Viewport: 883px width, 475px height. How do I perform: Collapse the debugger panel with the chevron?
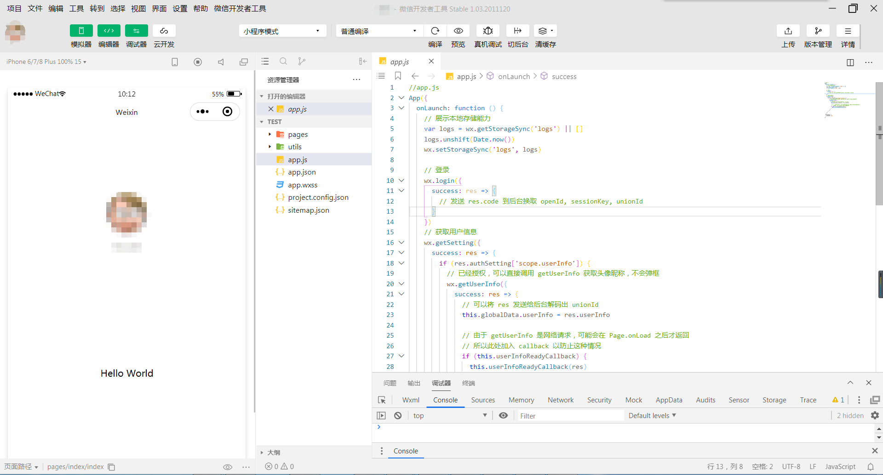click(850, 383)
